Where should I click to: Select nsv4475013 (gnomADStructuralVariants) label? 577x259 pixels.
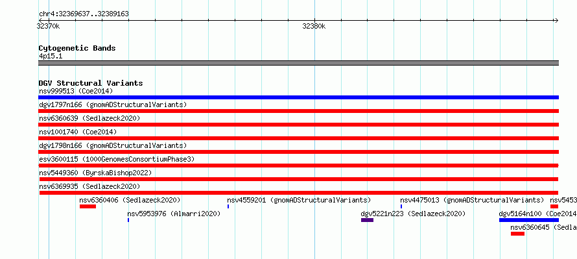pos(472,200)
